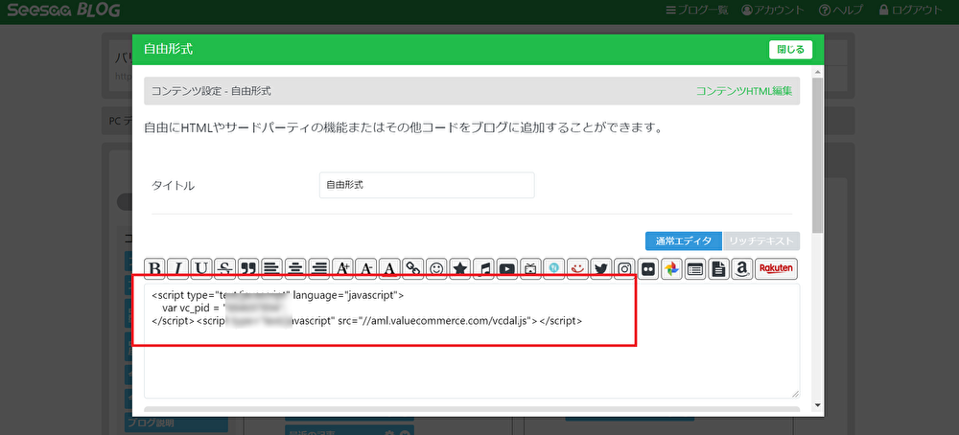The image size is (959, 435).
Task: Center align text
Action: click(296, 268)
